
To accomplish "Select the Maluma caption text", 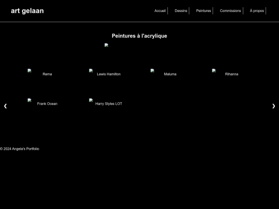I will pos(170,74).
